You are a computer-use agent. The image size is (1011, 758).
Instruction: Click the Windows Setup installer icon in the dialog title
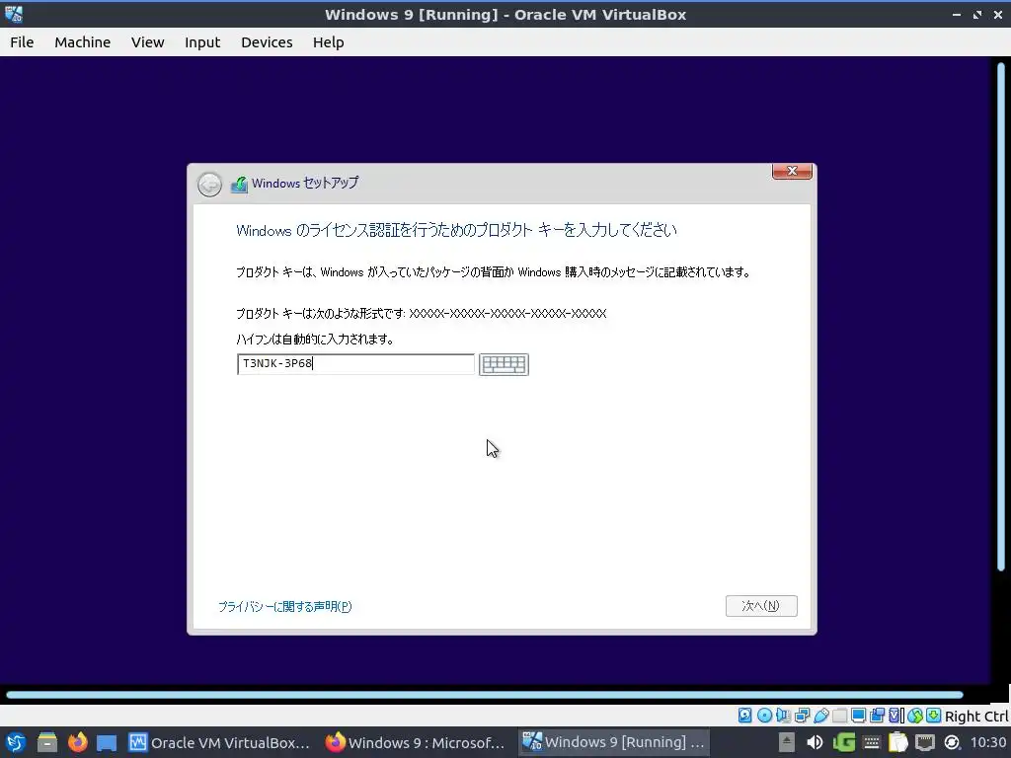[x=239, y=185]
